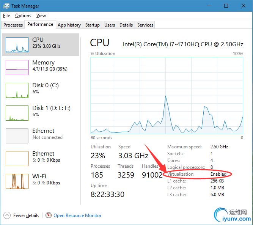Select the Disk 0 (C:) graph thumbnail
The height and width of the screenshot is (225, 253).
17,90
